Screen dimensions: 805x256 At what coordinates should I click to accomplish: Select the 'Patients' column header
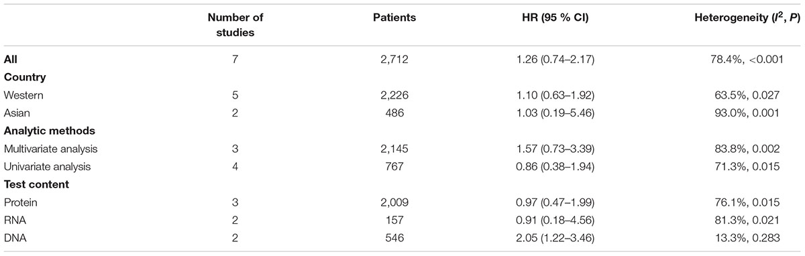[394, 18]
